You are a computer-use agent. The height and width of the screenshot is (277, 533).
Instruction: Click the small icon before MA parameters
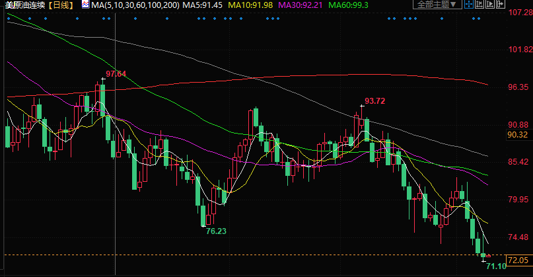[x=85, y=5]
